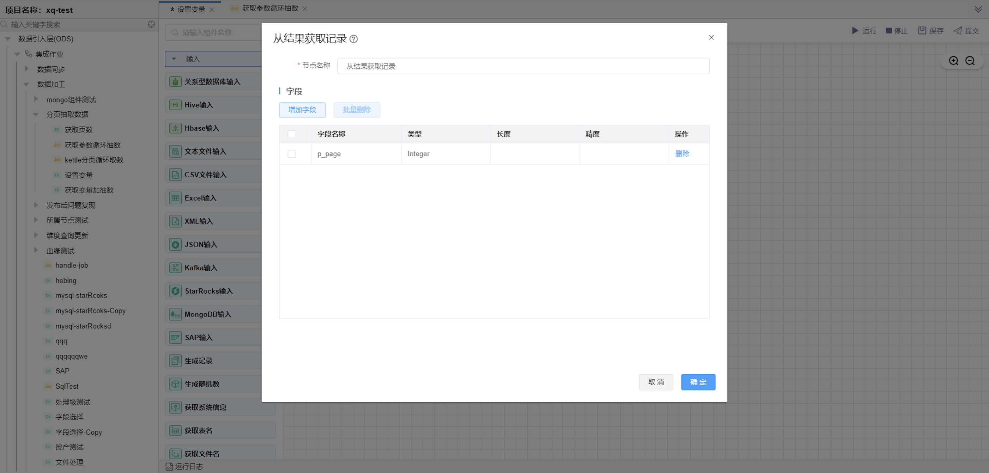
Task: Click the StarRocks输入 component icon
Action: coord(175,291)
